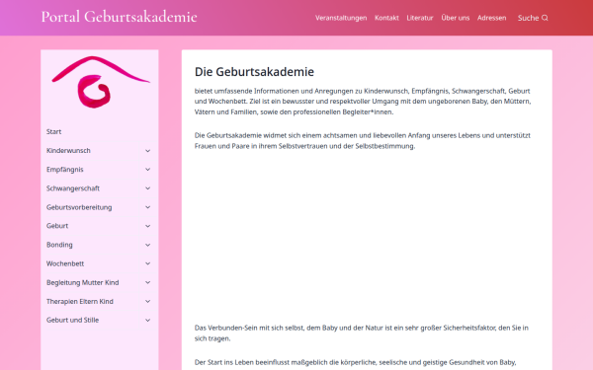Image resolution: width=593 pixels, height=370 pixels.
Task: Expand the Geburt submenu chevron
Action: pyautogui.click(x=148, y=226)
